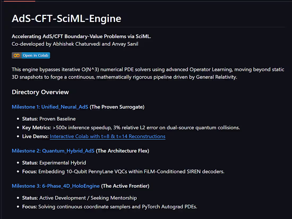The image size is (292, 219).
Task: Open the Milestone 3: 6-Phase_4D_HoloEngine link
Action: click(x=56, y=186)
